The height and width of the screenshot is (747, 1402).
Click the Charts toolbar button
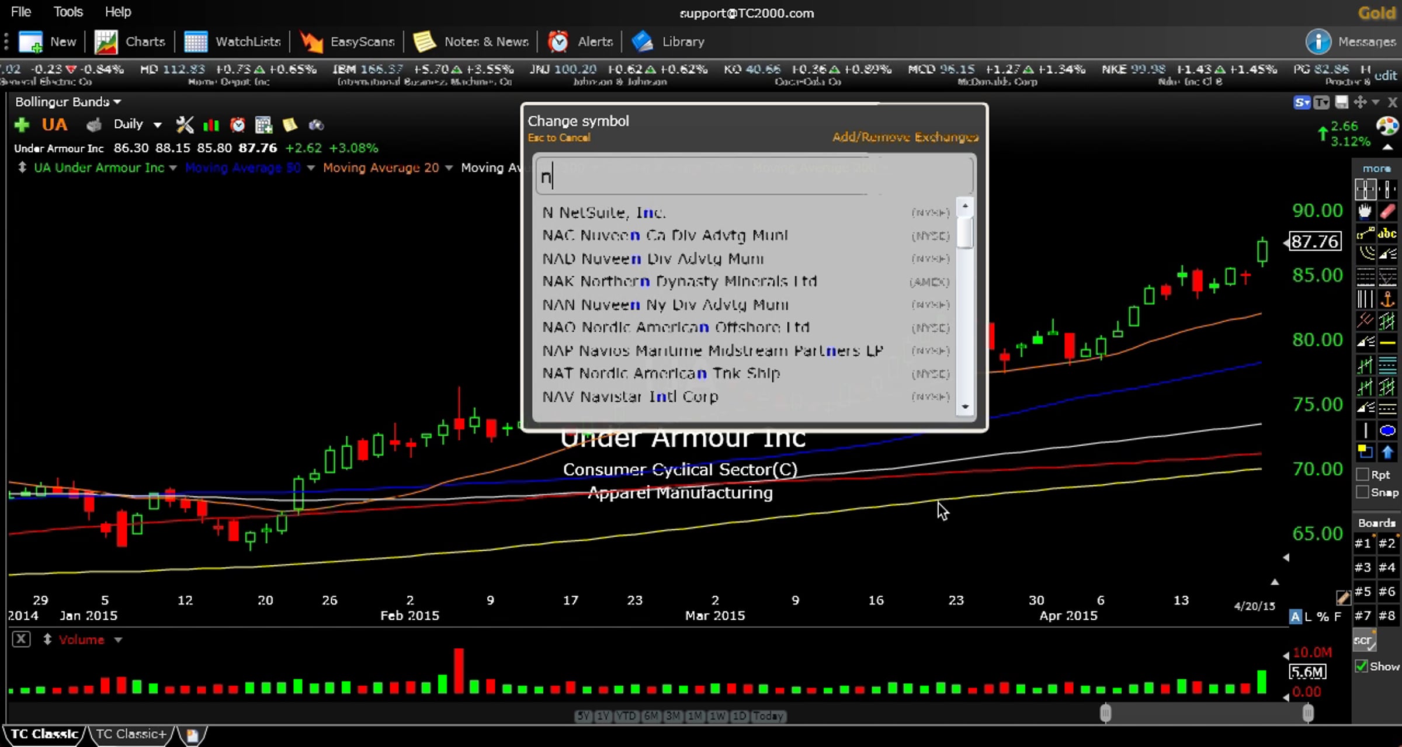(130, 41)
